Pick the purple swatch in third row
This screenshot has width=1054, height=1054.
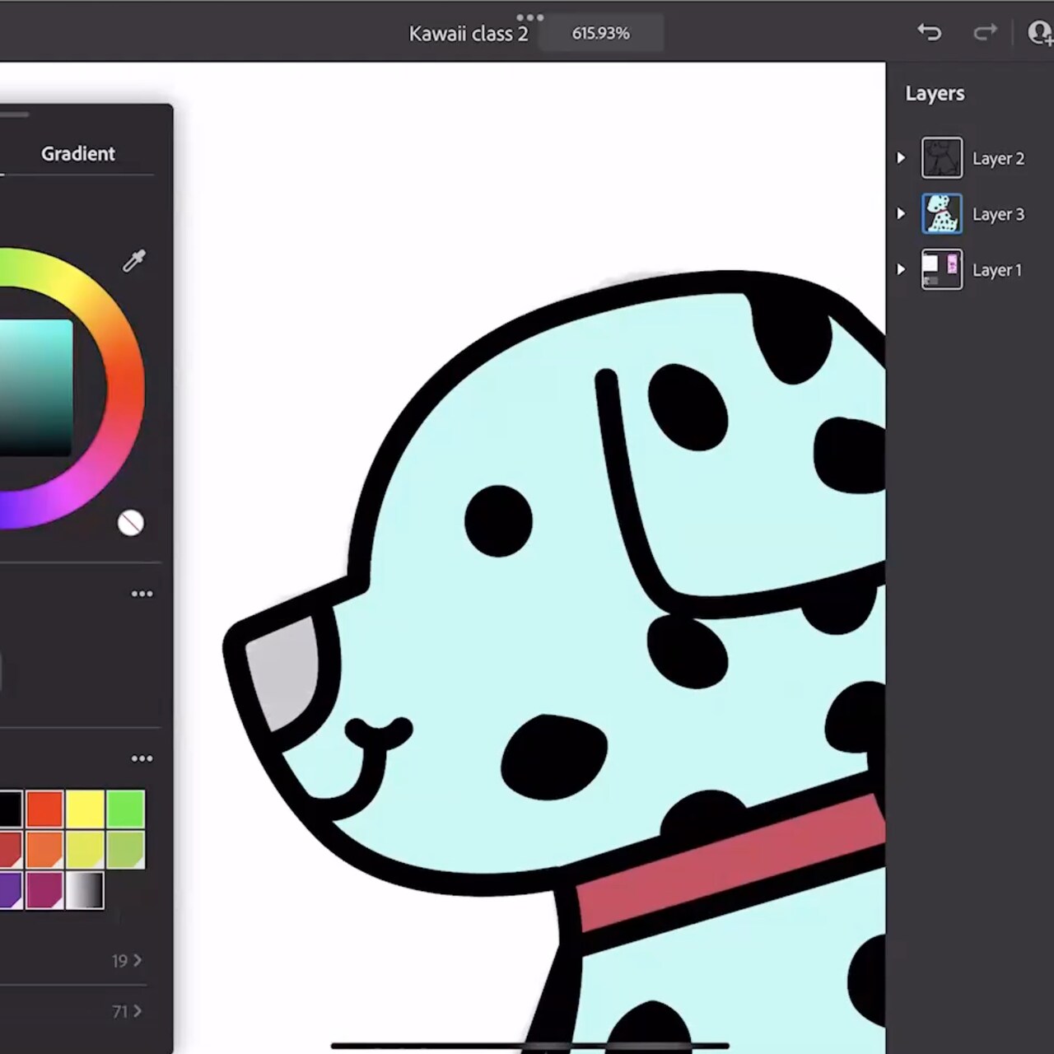(x=10, y=890)
